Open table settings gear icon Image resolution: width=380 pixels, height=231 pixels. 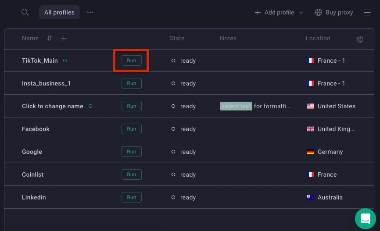click(360, 39)
